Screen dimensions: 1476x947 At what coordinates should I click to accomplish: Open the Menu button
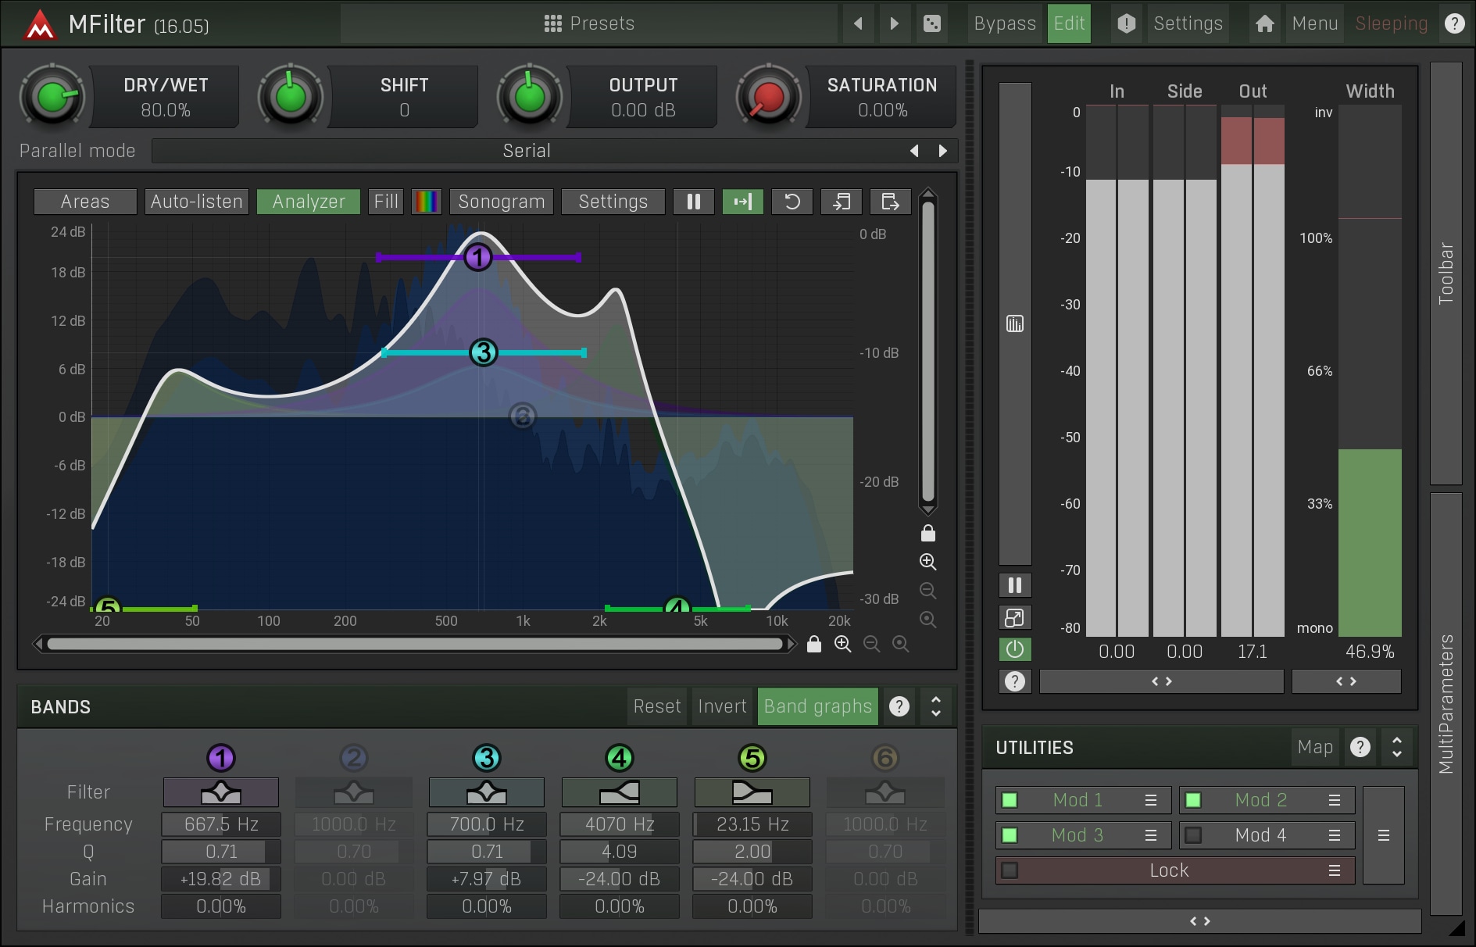[1315, 23]
